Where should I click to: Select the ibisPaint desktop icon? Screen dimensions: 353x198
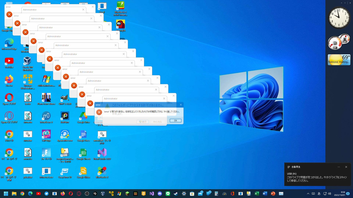coord(65,118)
